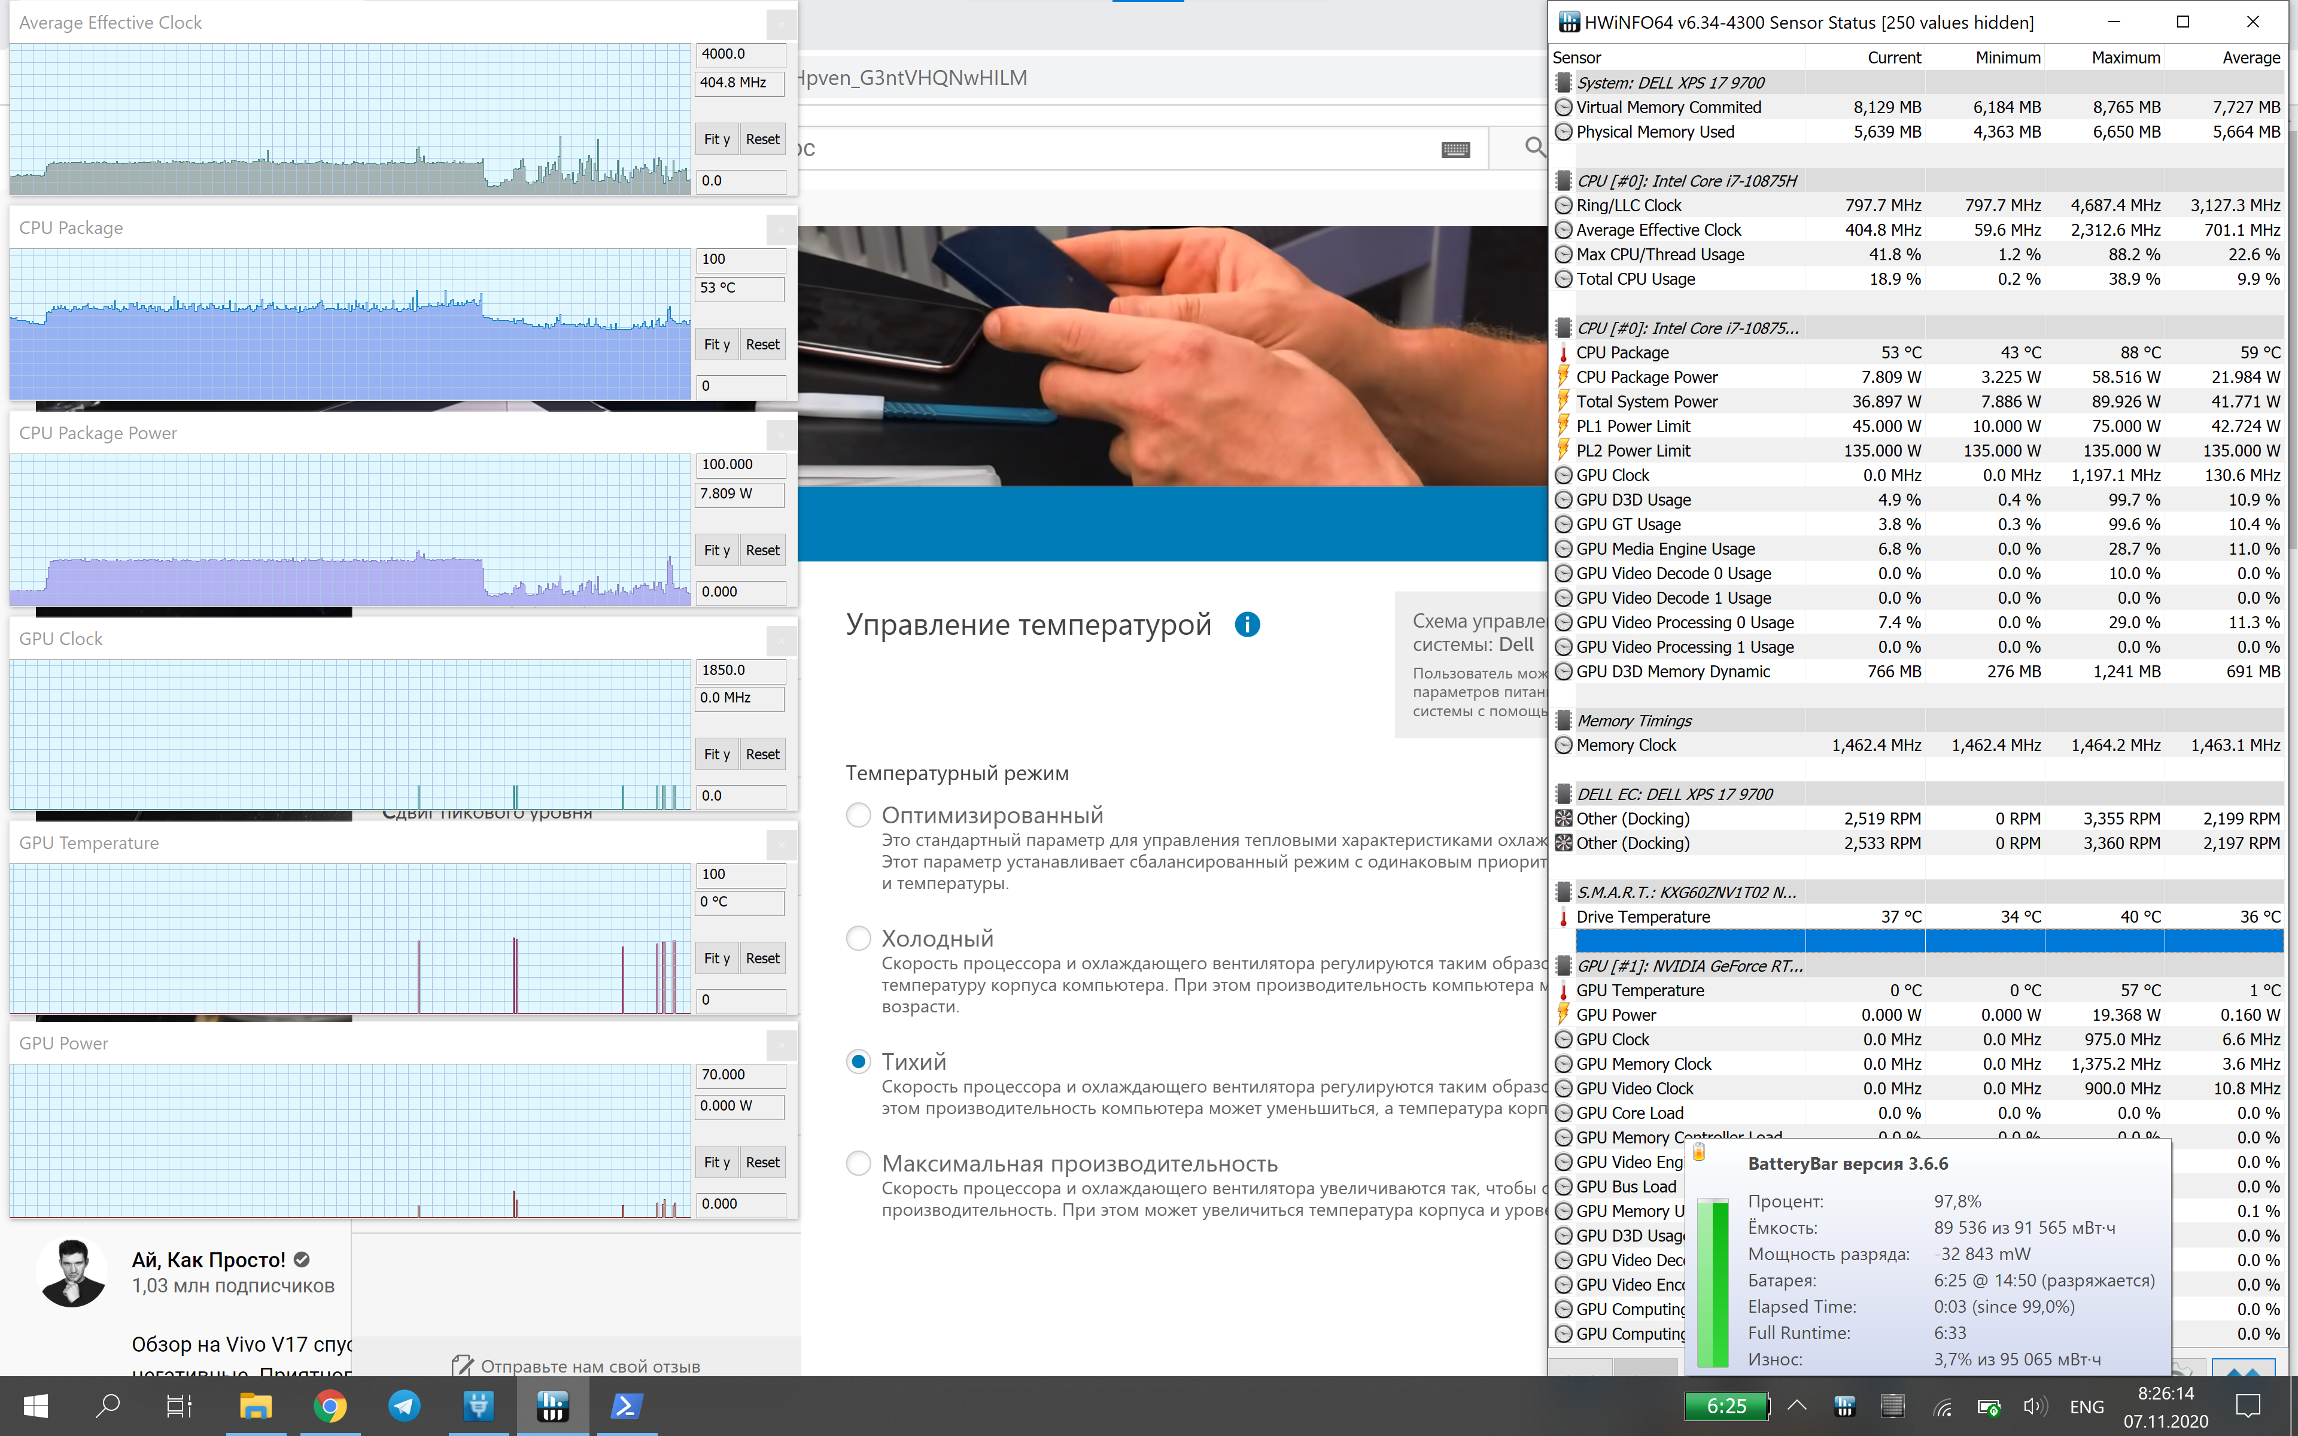Click Reset in the GPU Power graph
The height and width of the screenshot is (1436, 2298).
click(762, 1163)
